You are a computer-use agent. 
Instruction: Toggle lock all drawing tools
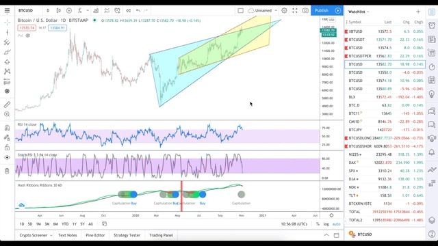pyautogui.click(x=8, y=148)
